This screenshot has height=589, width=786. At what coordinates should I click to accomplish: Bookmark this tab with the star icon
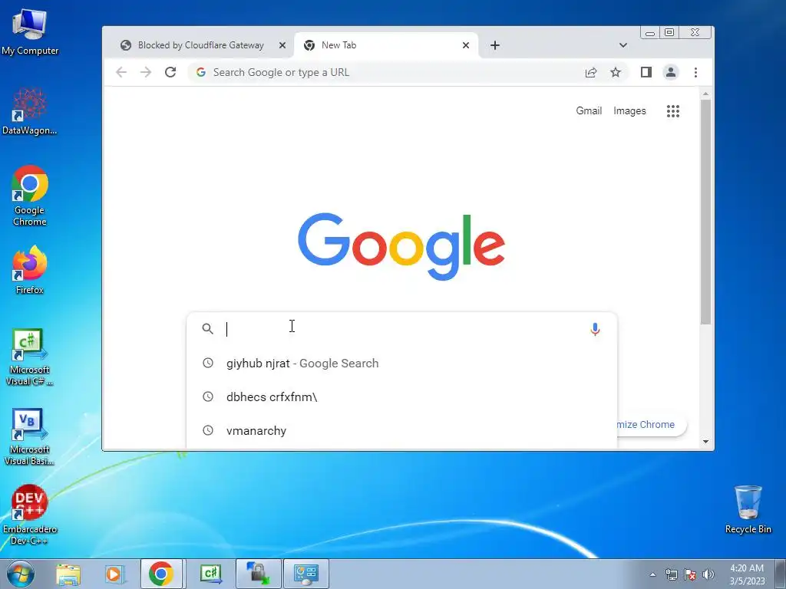[x=616, y=72]
